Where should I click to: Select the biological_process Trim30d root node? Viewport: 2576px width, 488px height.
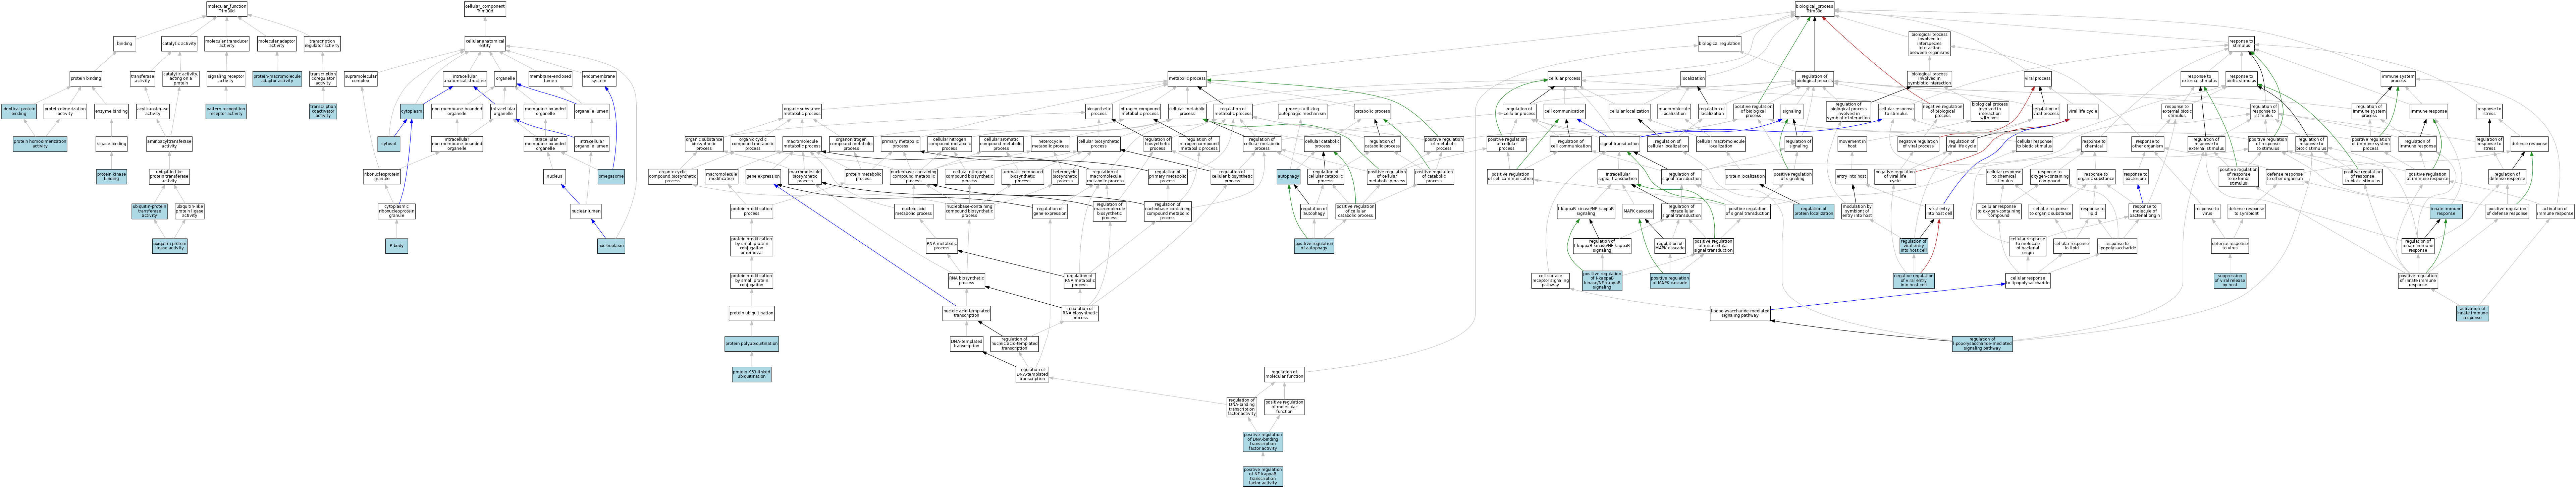[x=1815, y=9]
